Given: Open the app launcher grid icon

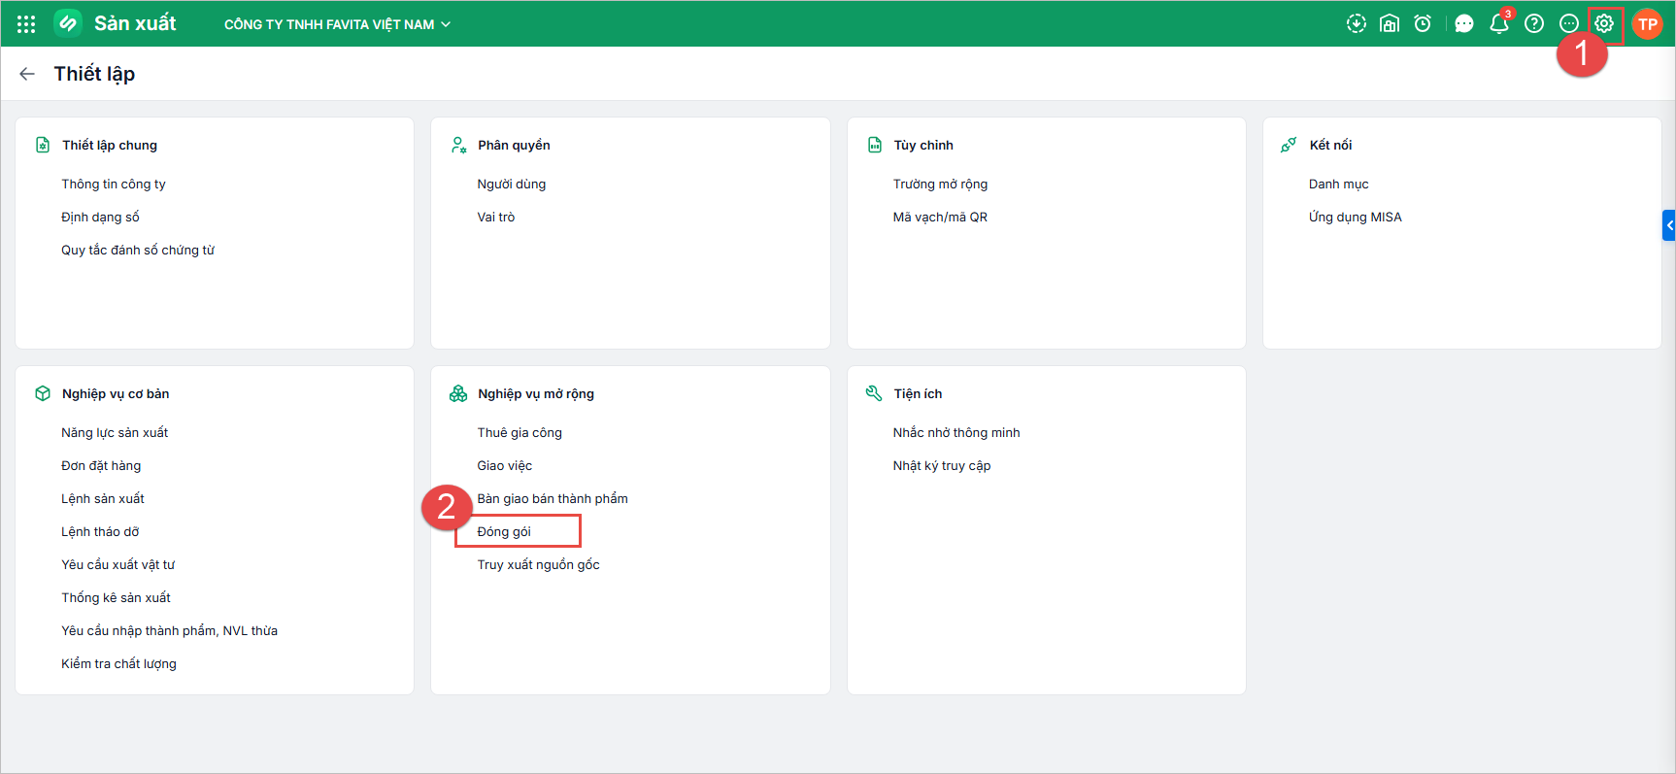Looking at the screenshot, I should [x=26, y=24].
